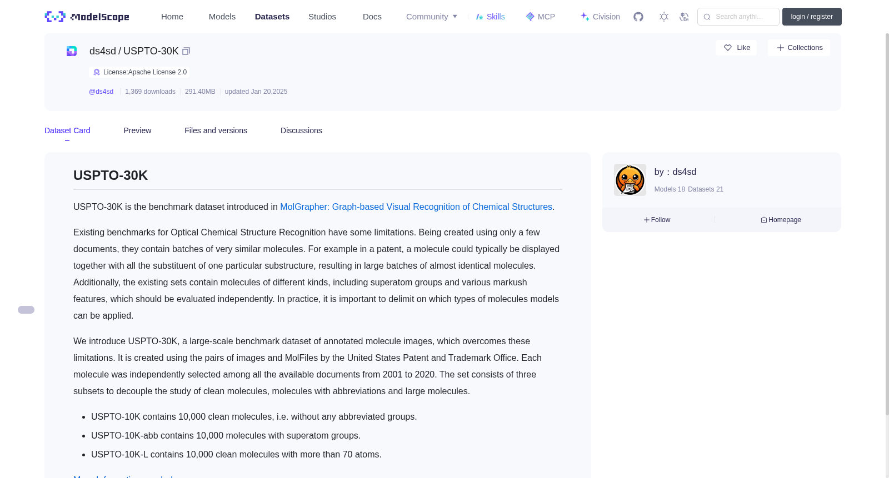Open the Models navigation item
Screen dimensions: 889x478
click(x=222, y=17)
